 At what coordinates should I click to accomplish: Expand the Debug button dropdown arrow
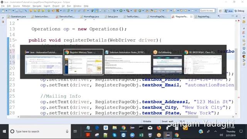pyautogui.click(x=117, y=11)
